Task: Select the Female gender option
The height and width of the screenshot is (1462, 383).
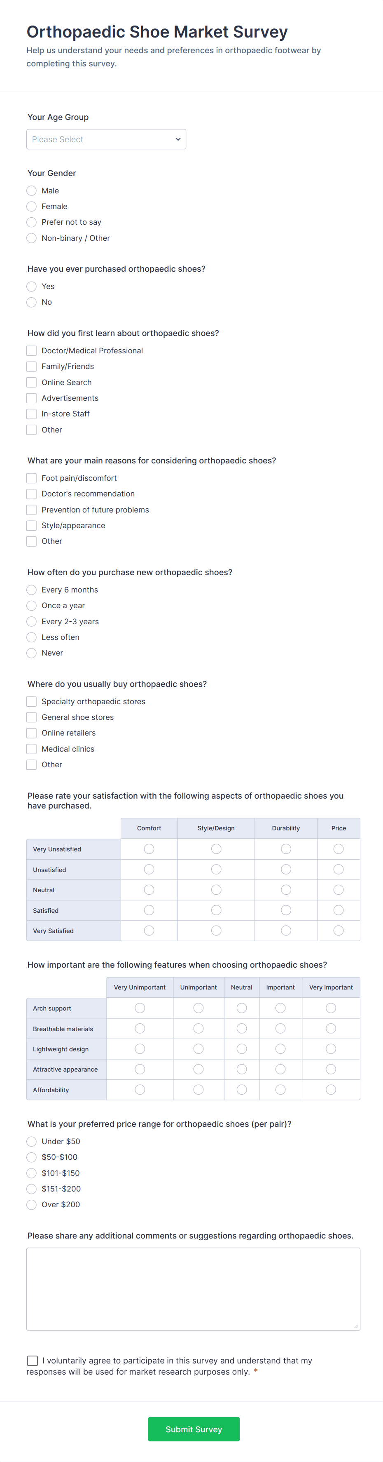Action: click(x=31, y=206)
